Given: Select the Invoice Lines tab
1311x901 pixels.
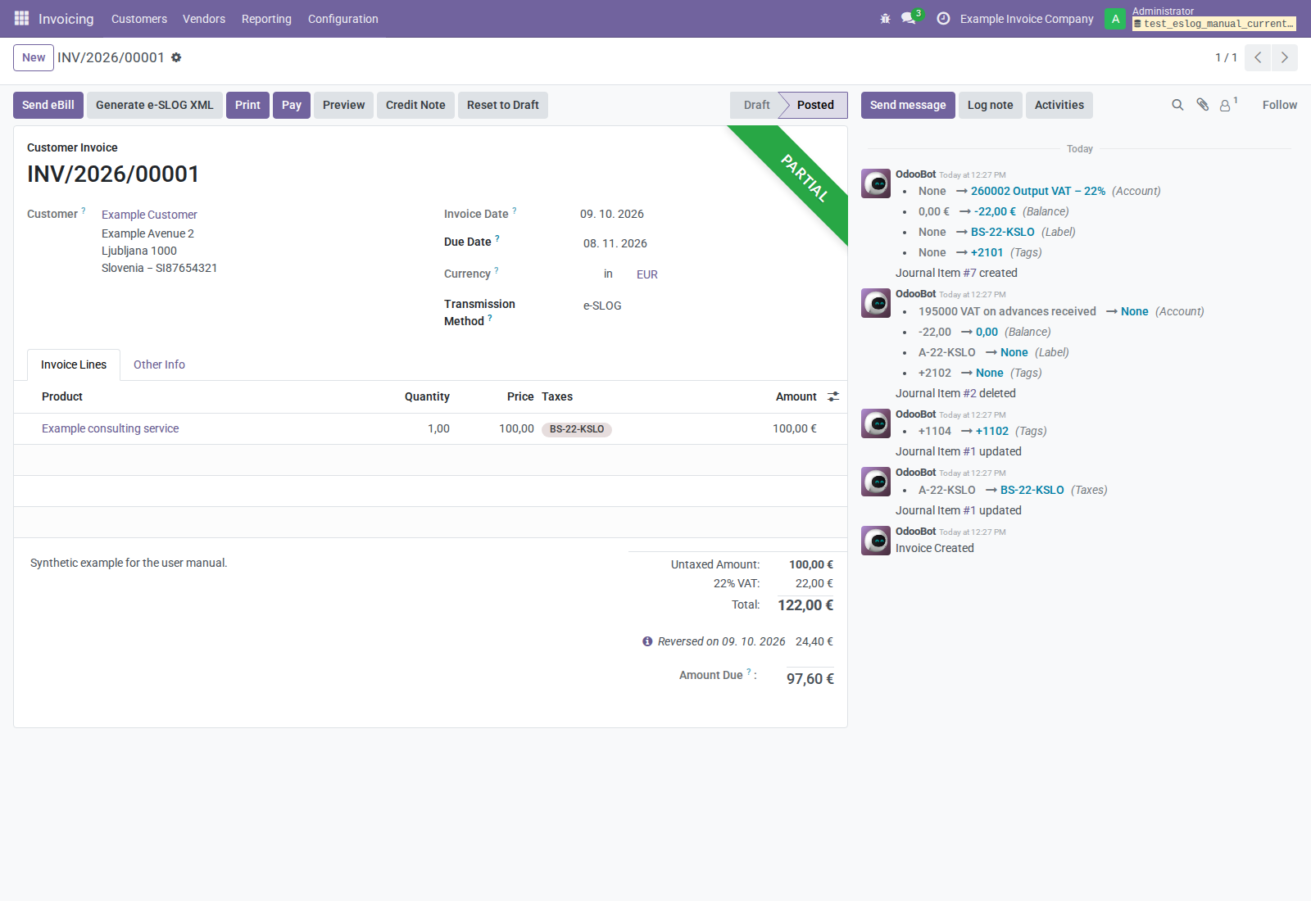Looking at the screenshot, I should (74, 364).
